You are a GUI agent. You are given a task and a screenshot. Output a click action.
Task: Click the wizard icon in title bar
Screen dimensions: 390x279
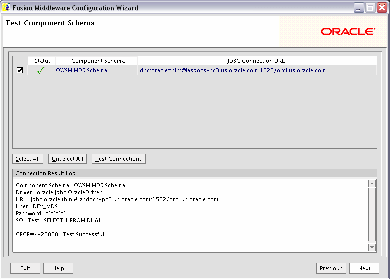[6, 8]
